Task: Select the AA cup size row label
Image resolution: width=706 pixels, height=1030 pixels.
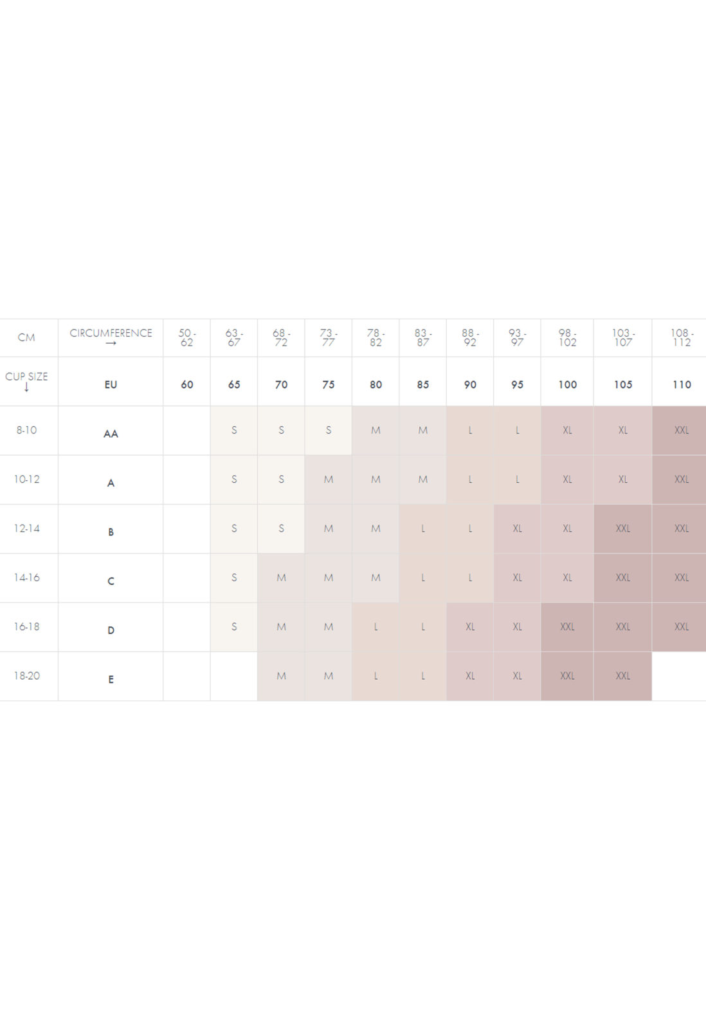Action: [111, 433]
